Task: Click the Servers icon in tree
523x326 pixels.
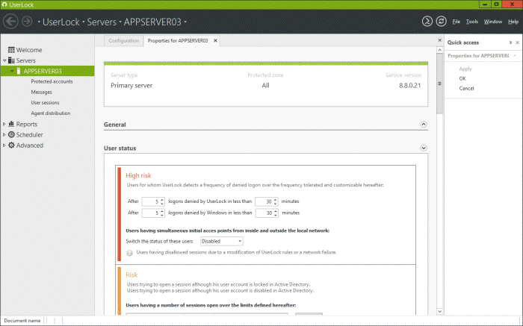Action: (11, 60)
